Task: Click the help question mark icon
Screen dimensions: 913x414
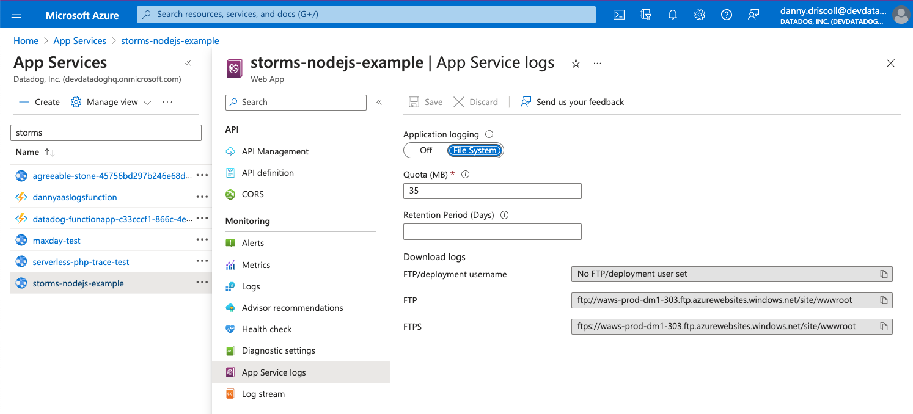Action: (727, 15)
